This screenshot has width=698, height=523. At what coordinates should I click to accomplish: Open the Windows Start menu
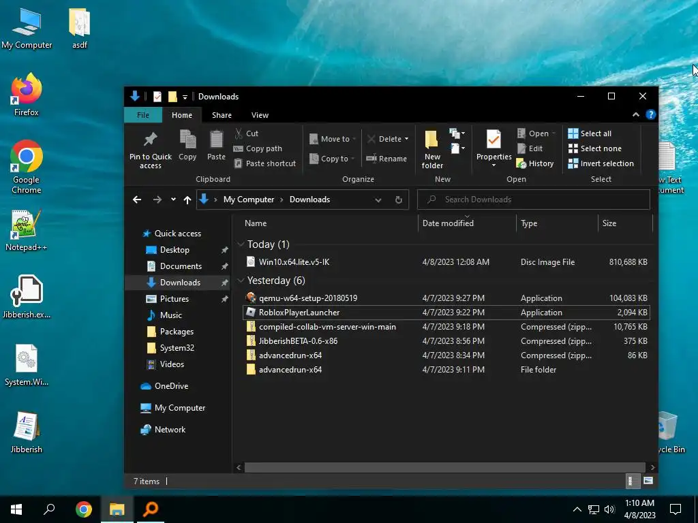pos(16,509)
